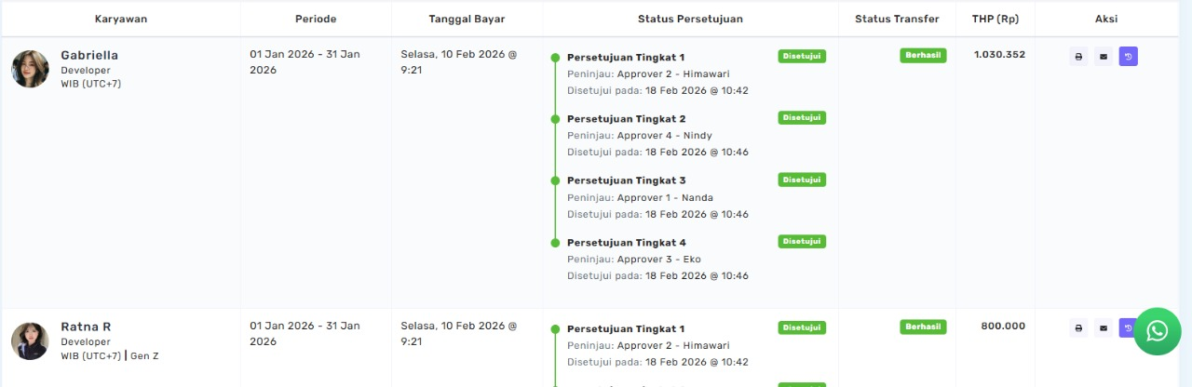This screenshot has width=1192, height=387.
Task: Click Ratna R's avatar picture
Action: (30, 340)
